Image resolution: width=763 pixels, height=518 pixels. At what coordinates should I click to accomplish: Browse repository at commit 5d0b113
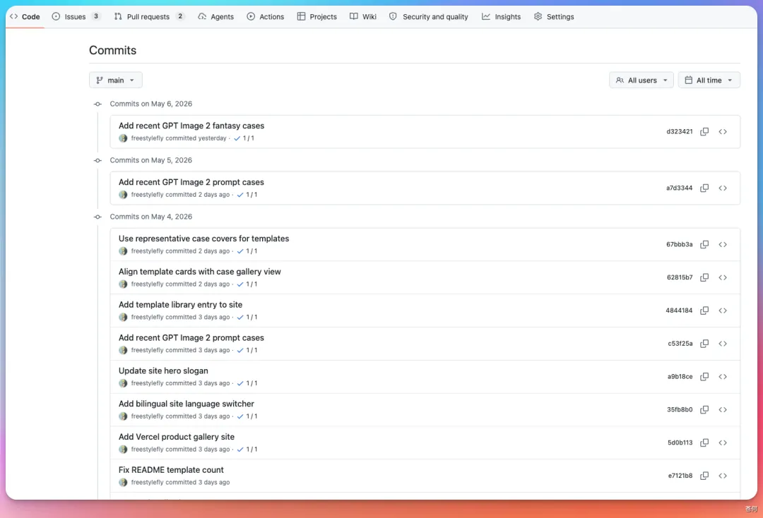(723, 442)
